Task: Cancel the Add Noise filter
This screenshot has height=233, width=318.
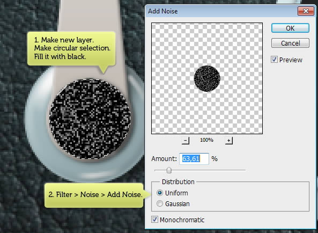Action: (290, 43)
